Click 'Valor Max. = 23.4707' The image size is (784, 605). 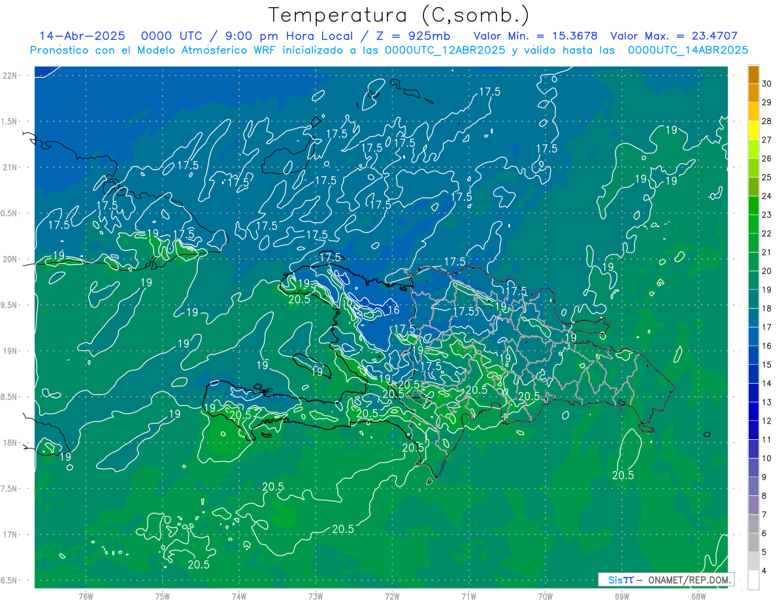[x=674, y=36]
